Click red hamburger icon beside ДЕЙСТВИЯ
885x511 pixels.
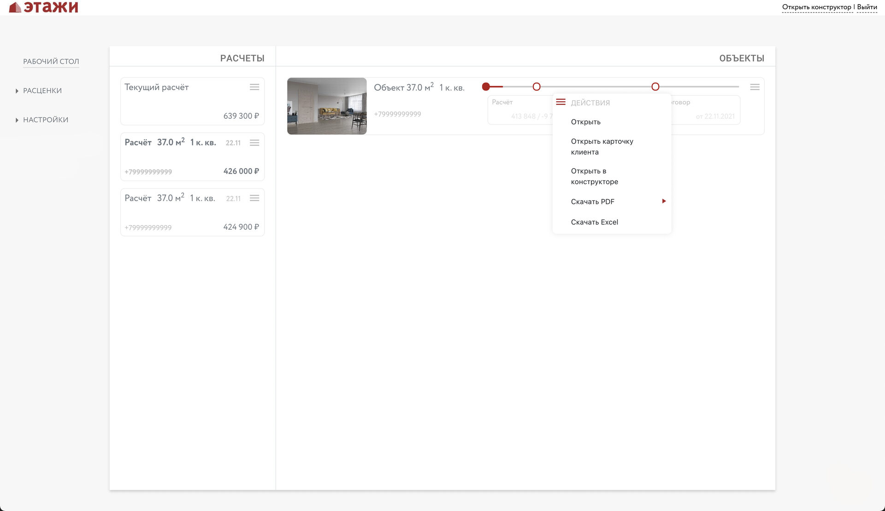pyautogui.click(x=560, y=102)
